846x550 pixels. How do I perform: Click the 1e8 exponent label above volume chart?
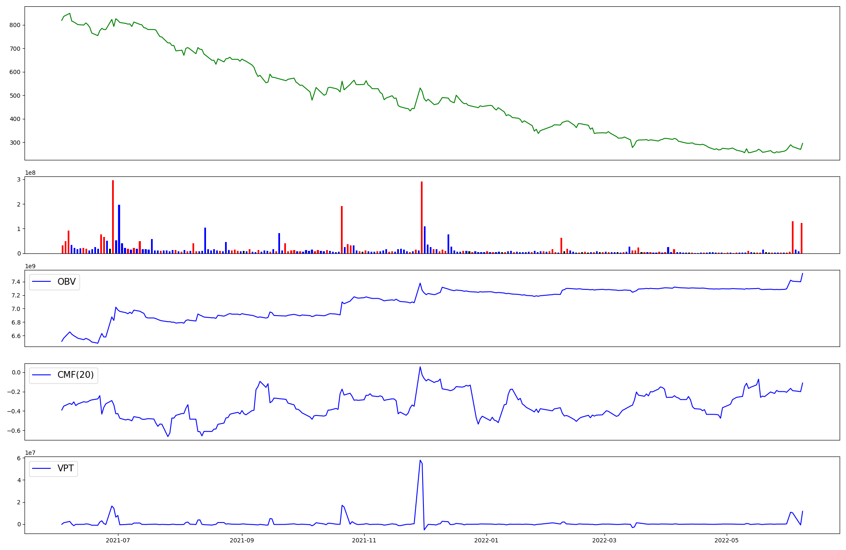pos(30,173)
